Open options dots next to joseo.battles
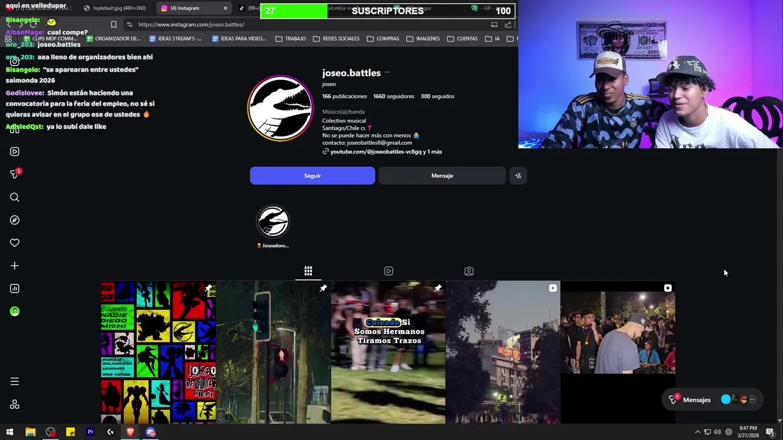 pos(387,73)
